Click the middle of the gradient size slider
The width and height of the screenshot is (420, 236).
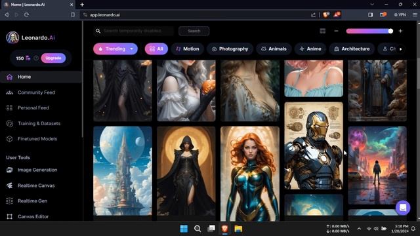[369, 31]
